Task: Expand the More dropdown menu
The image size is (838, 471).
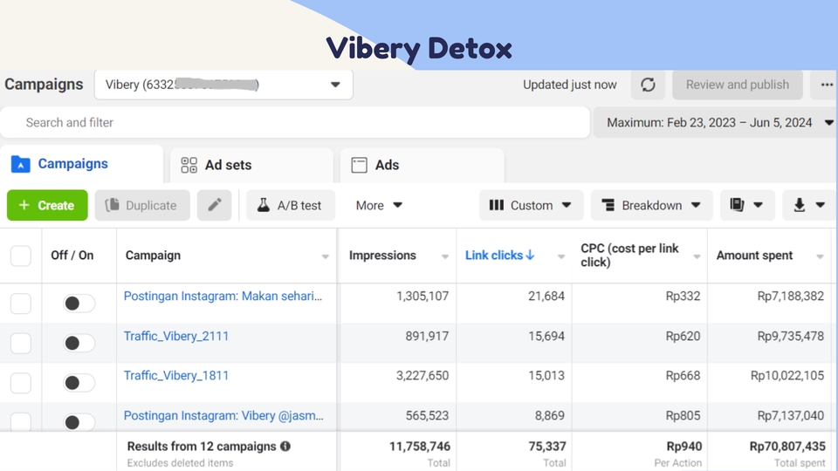Action: (x=378, y=205)
